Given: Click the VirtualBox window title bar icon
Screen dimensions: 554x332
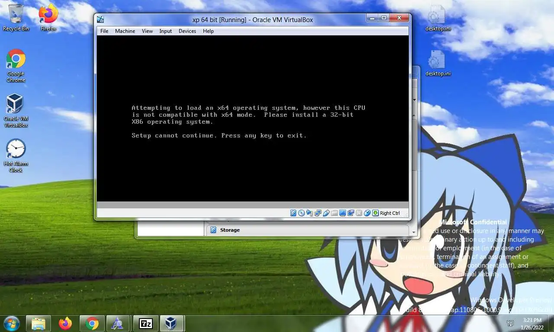Looking at the screenshot, I should click(x=100, y=19).
